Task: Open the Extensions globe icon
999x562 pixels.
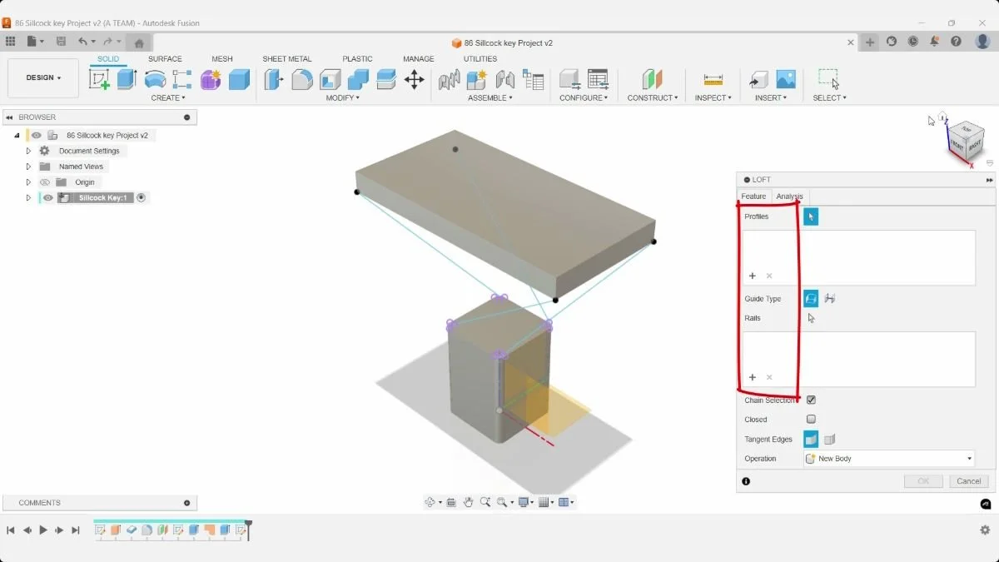Action: (892, 42)
